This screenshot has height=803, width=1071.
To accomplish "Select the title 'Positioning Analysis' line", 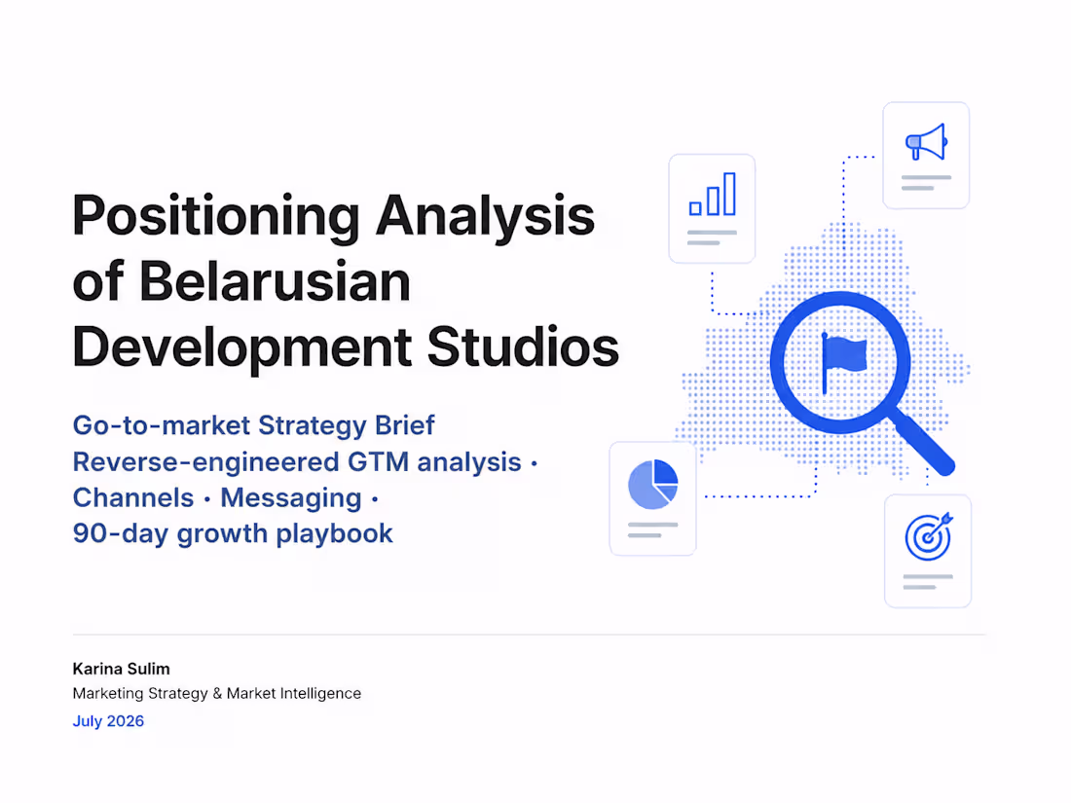I will (333, 216).
